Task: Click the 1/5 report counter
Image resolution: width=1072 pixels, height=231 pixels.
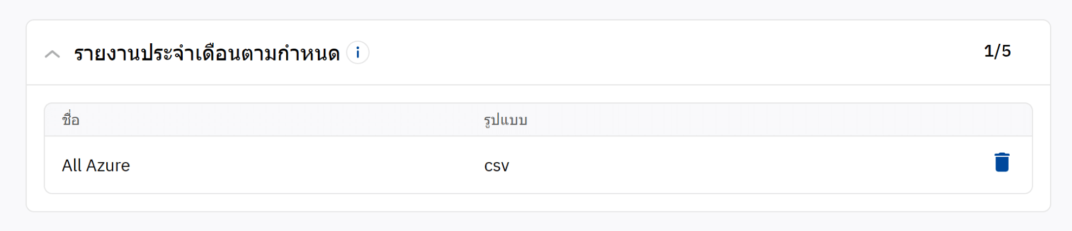Action: point(997,51)
